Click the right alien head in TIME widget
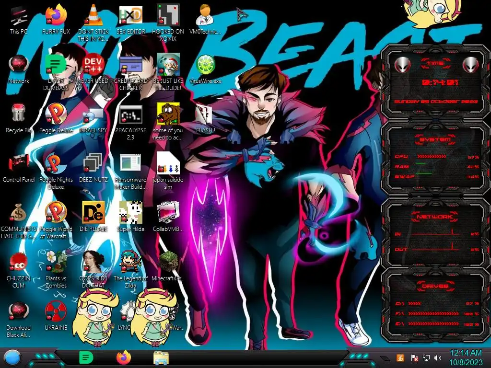The height and width of the screenshot is (368, 491). (470, 65)
